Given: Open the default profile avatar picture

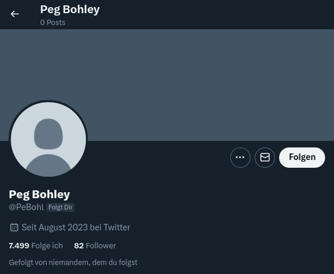Looking at the screenshot, I should 48,139.
